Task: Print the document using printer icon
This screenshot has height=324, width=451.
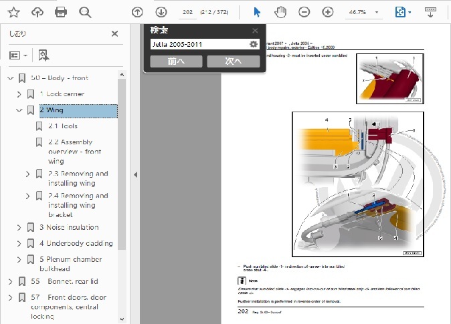Action: [61, 12]
